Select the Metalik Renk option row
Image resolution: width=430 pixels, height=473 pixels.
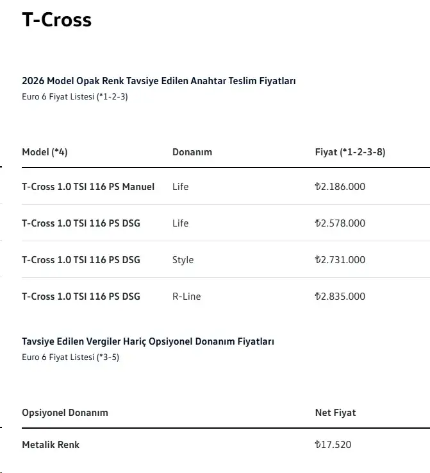(x=226, y=445)
